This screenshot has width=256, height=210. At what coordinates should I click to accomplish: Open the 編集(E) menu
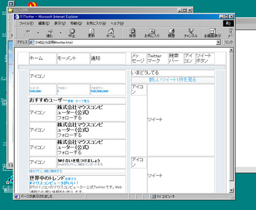pyautogui.click(x=44, y=24)
